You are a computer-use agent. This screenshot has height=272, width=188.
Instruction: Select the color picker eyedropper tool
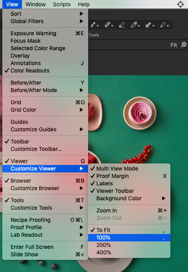coord(134,25)
